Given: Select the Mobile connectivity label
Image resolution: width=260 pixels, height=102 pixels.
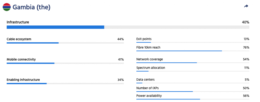Looking at the screenshot, I should 21,59.
